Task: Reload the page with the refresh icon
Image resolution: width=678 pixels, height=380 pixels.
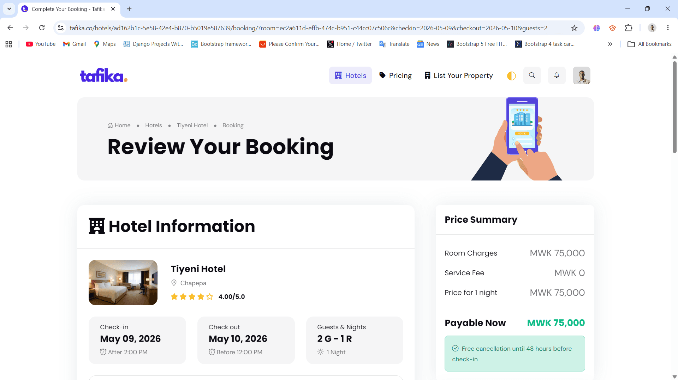Action: (42, 28)
